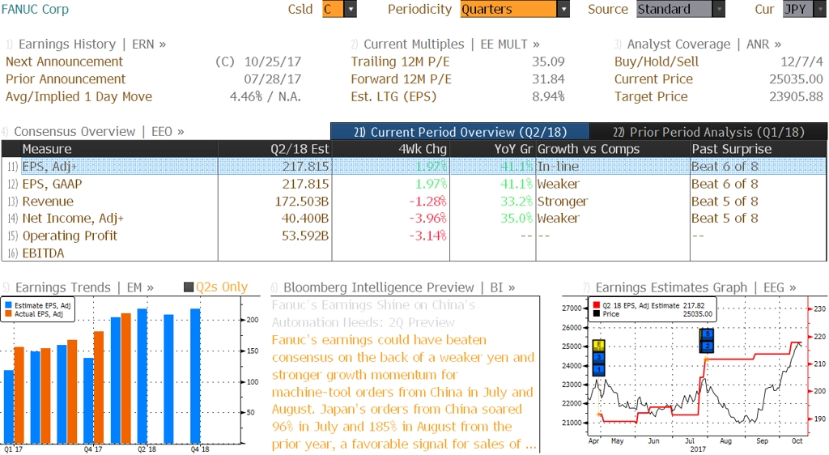This screenshot has width=829, height=455.
Task: Click Avg/Implied 1 Day Move value
Action: [266, 96]
